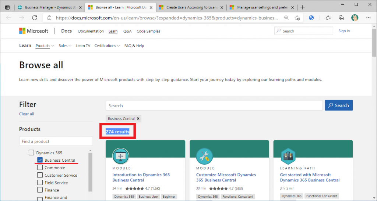Viewport: 377px width, 201px height.
Task: Open browser Settings and more menu
Action: coord(368,18)
